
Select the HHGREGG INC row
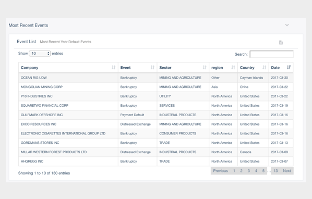click(x=156, y=161)
